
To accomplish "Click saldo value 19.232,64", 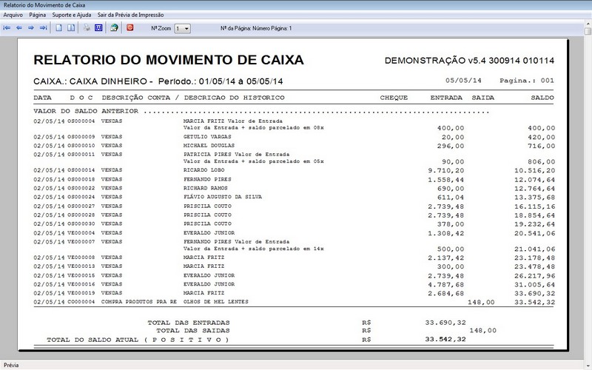I will tap(534, 224).
